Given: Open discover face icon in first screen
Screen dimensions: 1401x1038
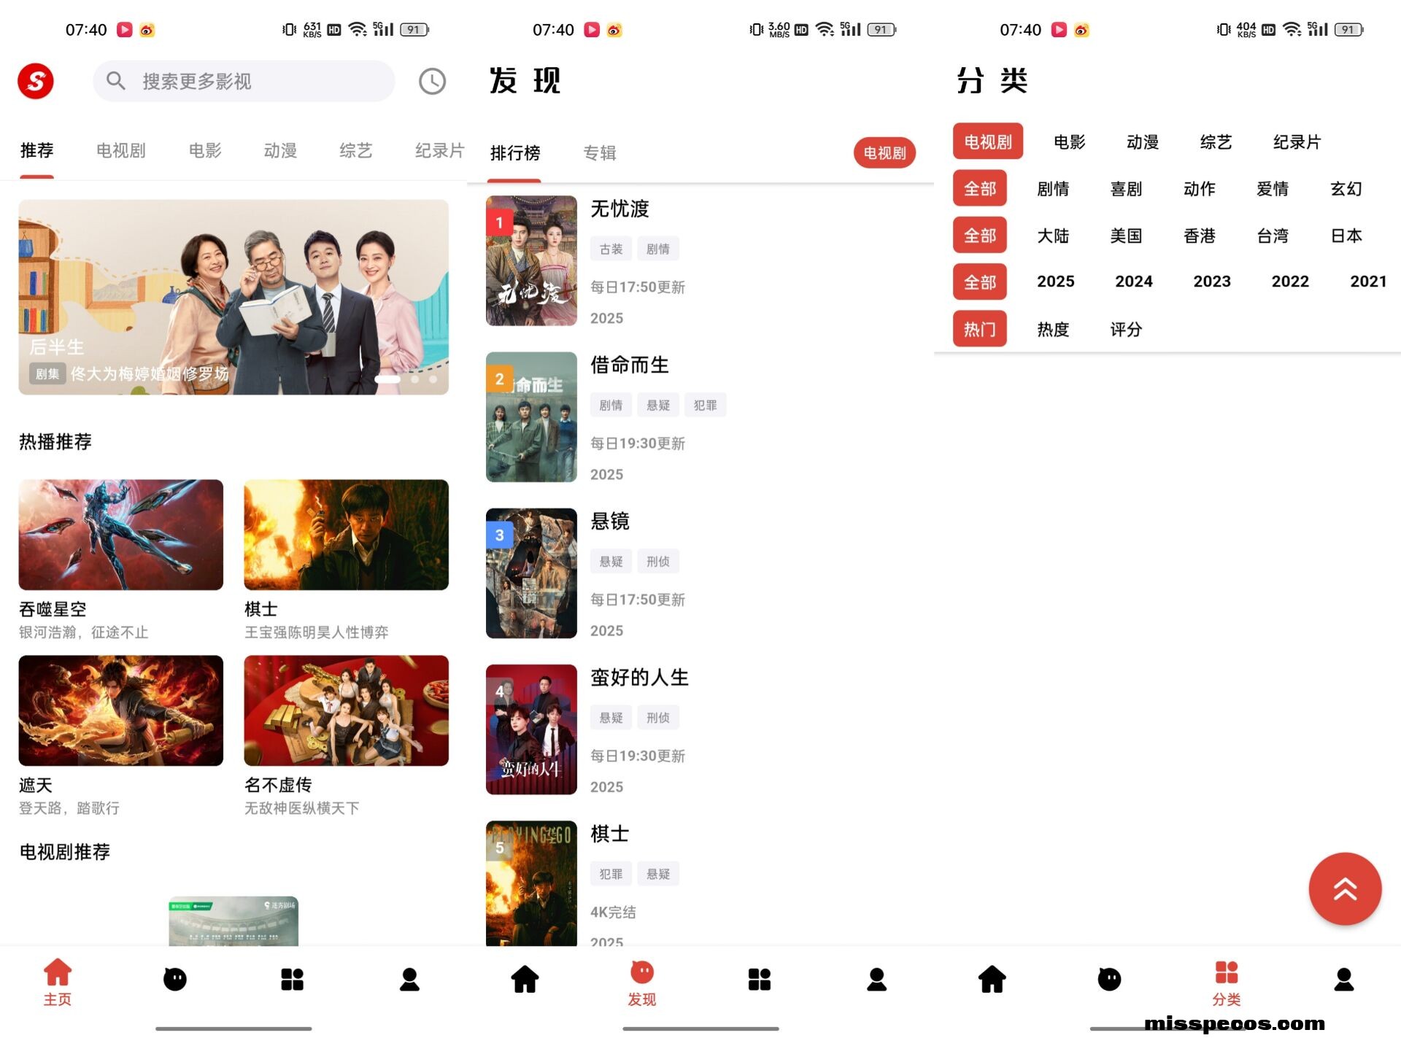Looking at the screenshot, I should tap(175, 979).
